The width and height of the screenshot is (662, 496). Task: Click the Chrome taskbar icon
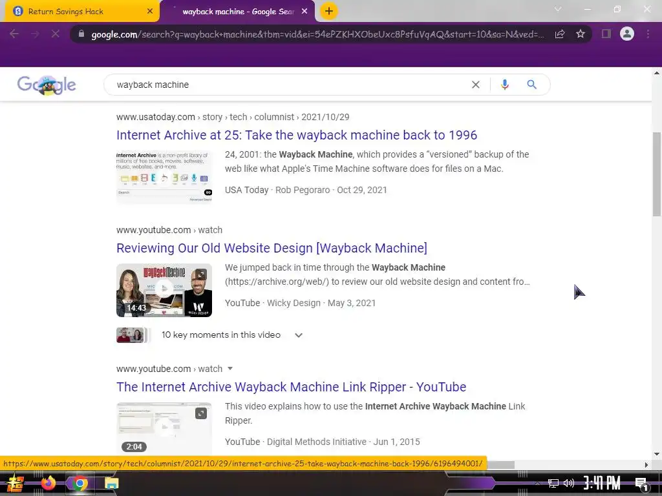[80, 483]
